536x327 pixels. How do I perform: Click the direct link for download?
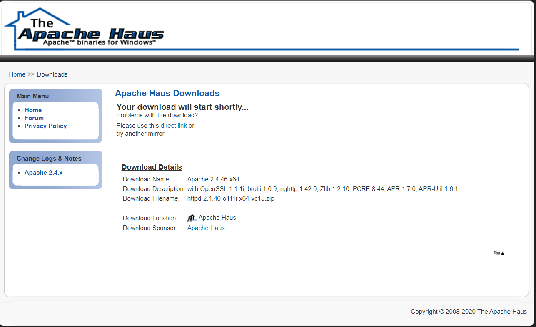(174, 126)
